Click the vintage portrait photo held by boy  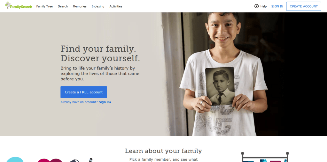coord(220,86)
